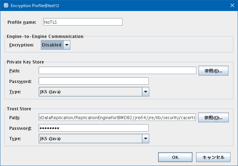This screenshot has width=238, height=166.
Task: Click Password label in Trust Store
Action: point(20,128)
